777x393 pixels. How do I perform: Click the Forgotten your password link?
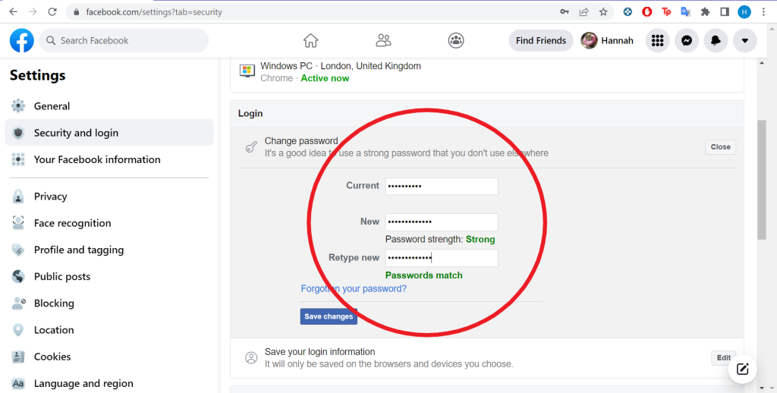354,289
